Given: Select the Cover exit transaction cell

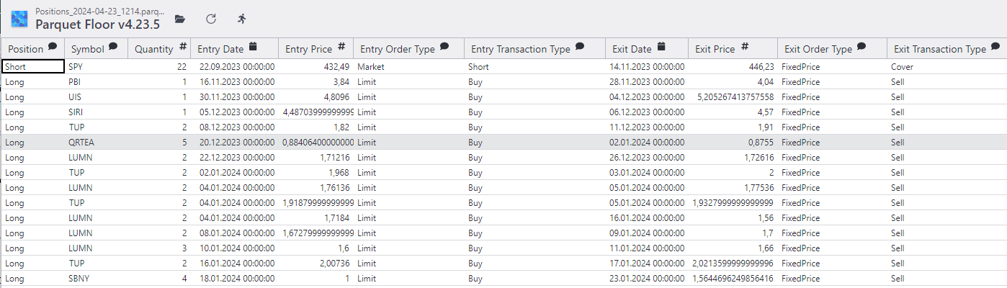Looking at the screenshot, I should 903,66.
